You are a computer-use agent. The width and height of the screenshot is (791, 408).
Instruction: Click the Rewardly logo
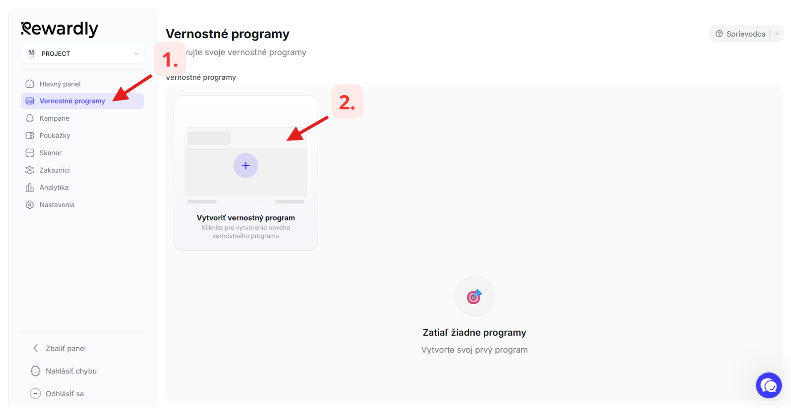(60, 29)
